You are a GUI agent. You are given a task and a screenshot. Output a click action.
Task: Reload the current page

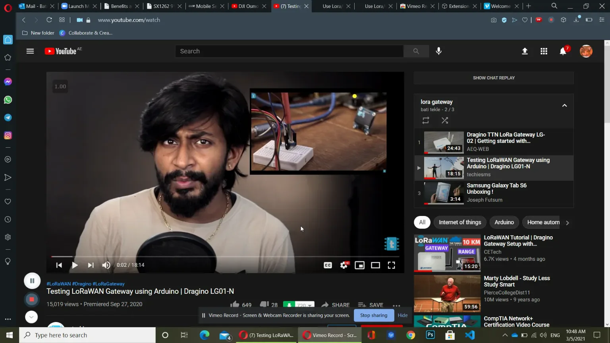click(49, 20)
